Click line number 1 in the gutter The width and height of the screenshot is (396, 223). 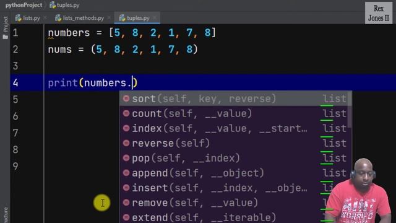coord(15,33)
